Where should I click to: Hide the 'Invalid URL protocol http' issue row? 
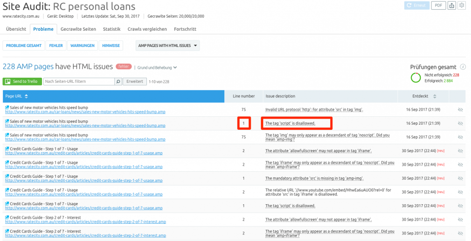460,110
